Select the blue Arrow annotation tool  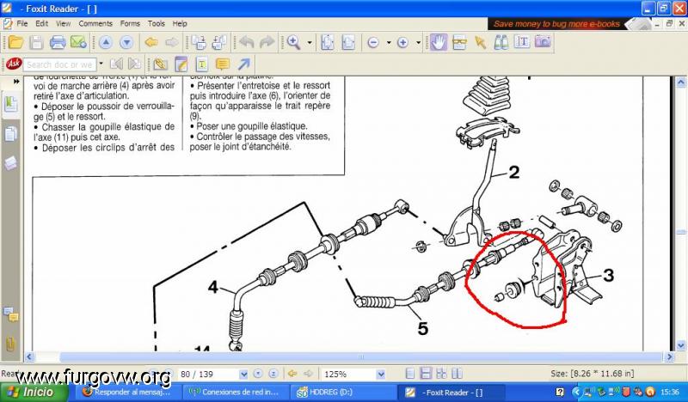tap(244, 64)
